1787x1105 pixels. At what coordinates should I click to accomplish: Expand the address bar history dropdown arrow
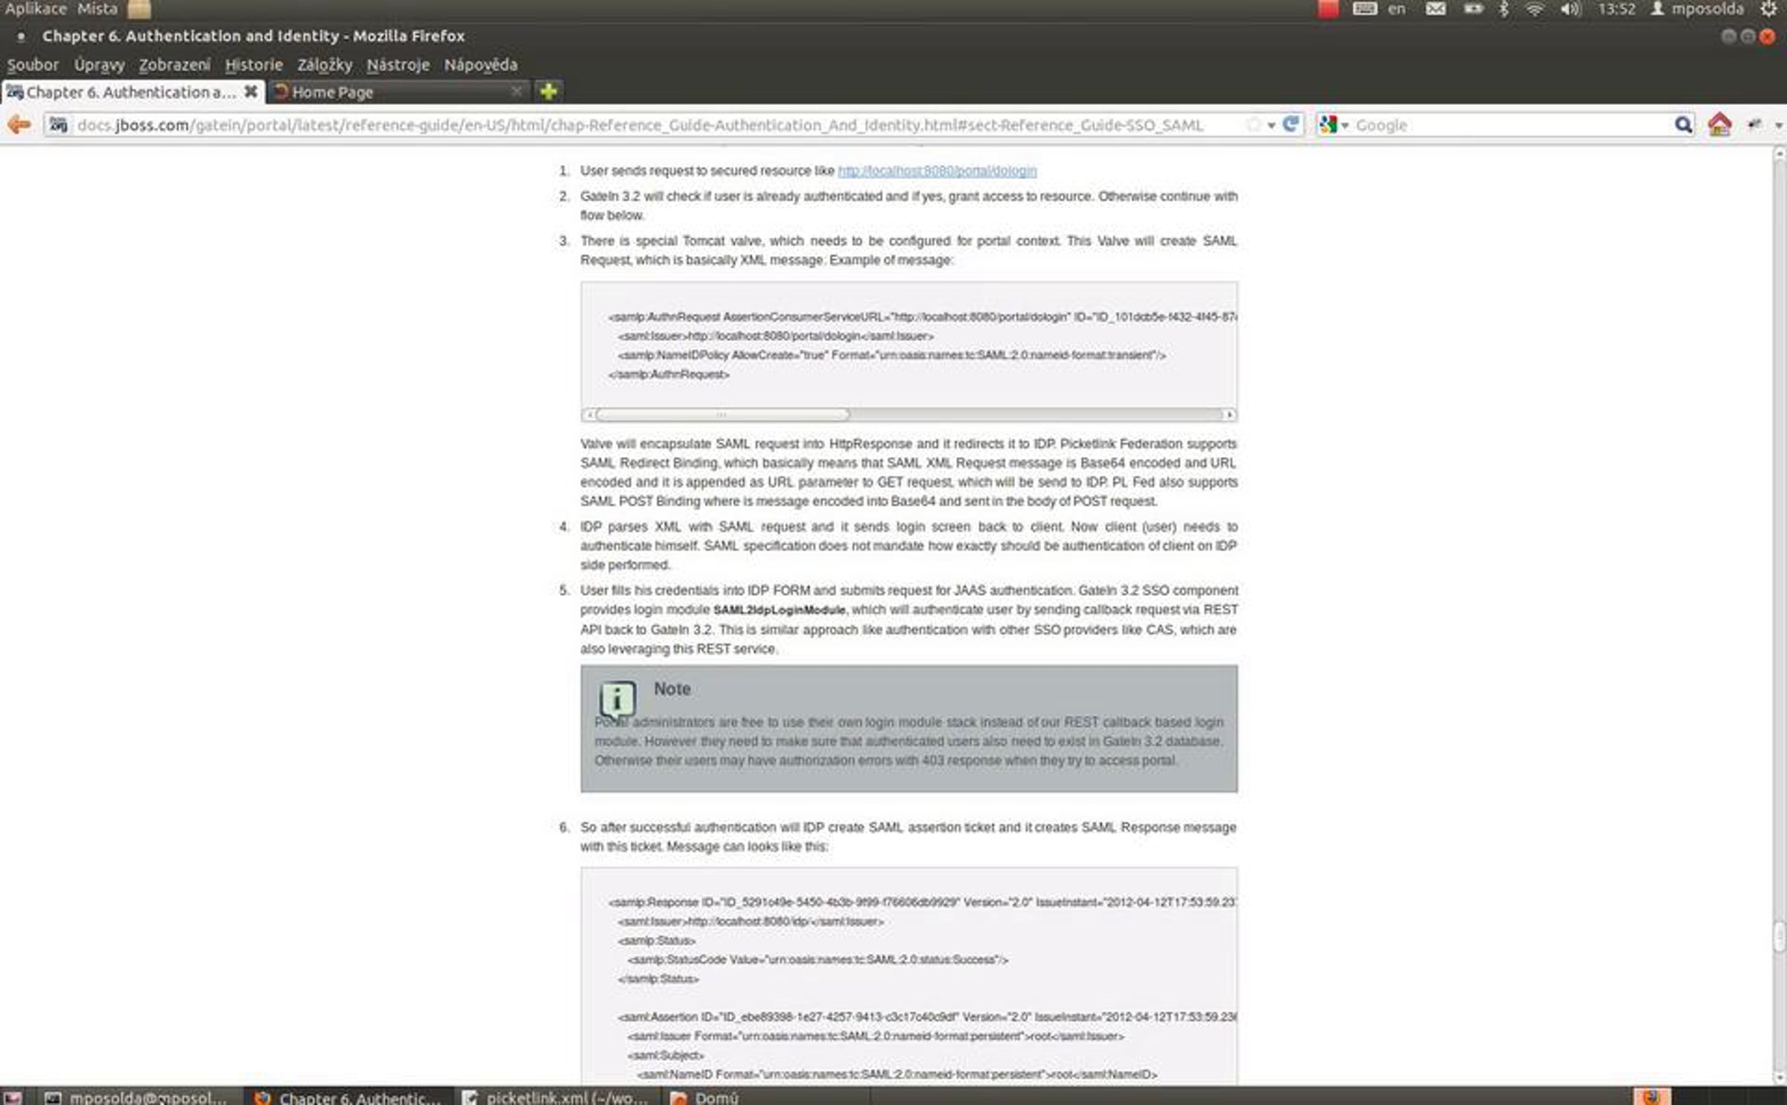[x=1271, y=125]
